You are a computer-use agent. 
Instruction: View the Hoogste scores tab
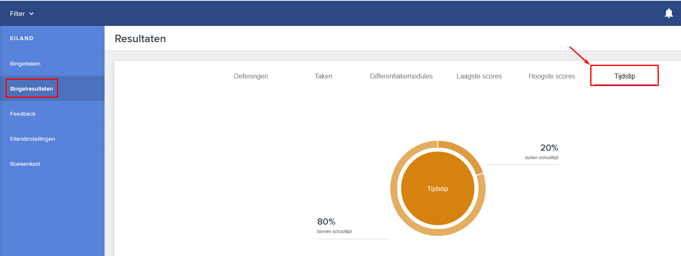(x=552, y=76)
